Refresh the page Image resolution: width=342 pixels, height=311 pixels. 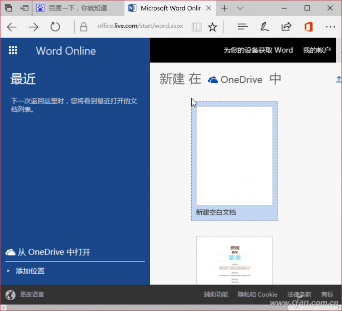point(55,27)
